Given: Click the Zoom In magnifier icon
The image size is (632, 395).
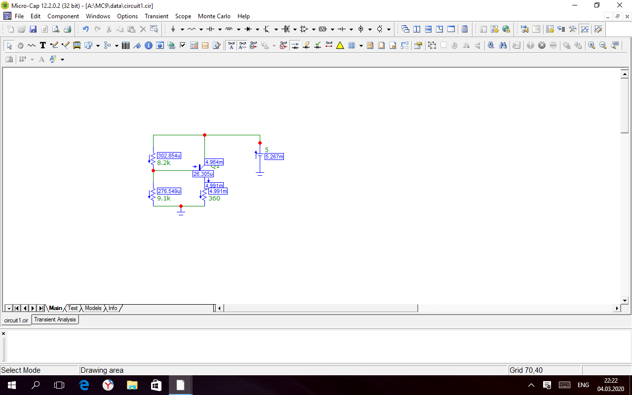Looking at the screenshot, I should tap(592, 45).
